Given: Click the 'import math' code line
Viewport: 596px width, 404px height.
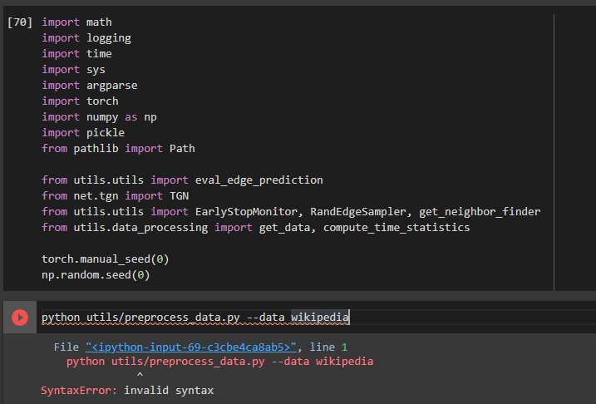Looking at the screenshot, I should tap(76, 22).
